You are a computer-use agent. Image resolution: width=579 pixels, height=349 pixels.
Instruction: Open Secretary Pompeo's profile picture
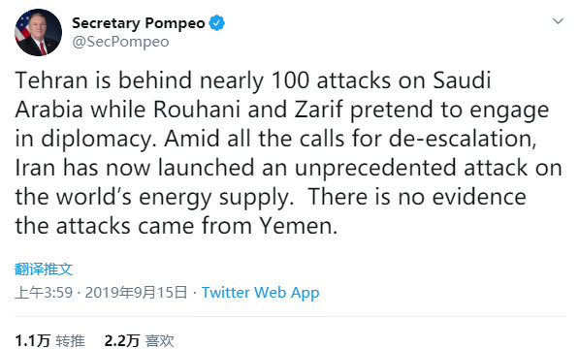tap(39, 32)
